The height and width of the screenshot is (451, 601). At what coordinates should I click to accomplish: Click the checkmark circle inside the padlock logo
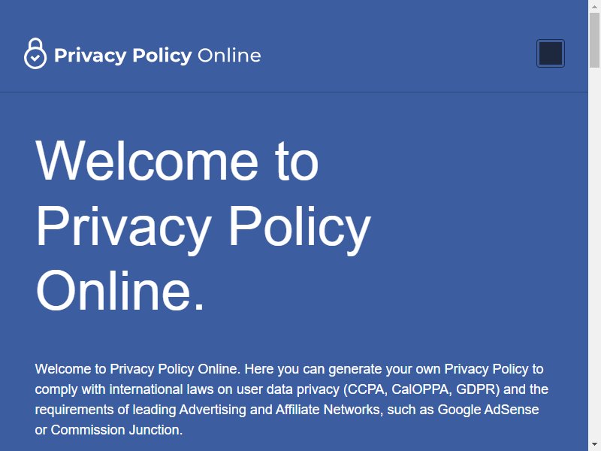point(35,58)
